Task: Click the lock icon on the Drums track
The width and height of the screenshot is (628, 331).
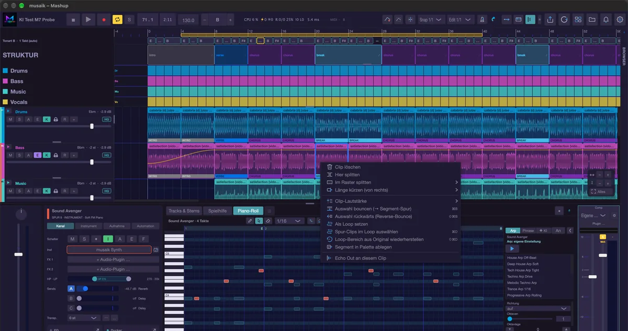Action: pyautogui.click(x=55, y=119)
